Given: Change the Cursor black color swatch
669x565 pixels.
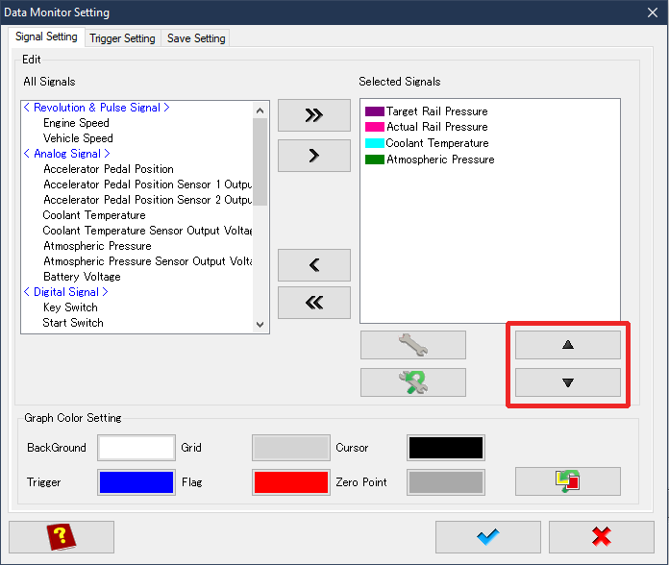Looking at the screenshot, I should pos(446,448).
